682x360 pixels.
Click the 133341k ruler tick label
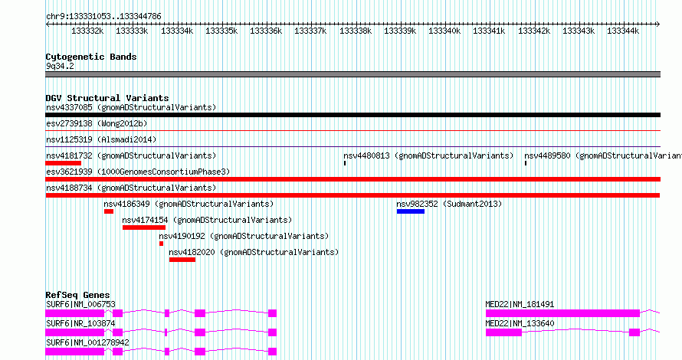[489, 31]
